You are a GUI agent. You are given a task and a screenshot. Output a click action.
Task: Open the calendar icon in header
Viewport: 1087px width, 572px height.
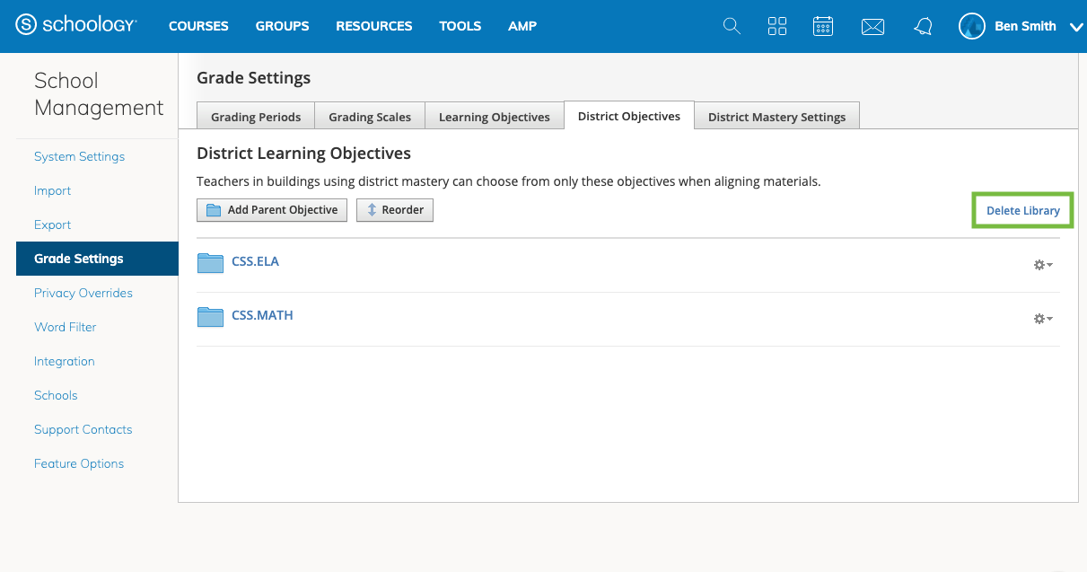[823, 26]
